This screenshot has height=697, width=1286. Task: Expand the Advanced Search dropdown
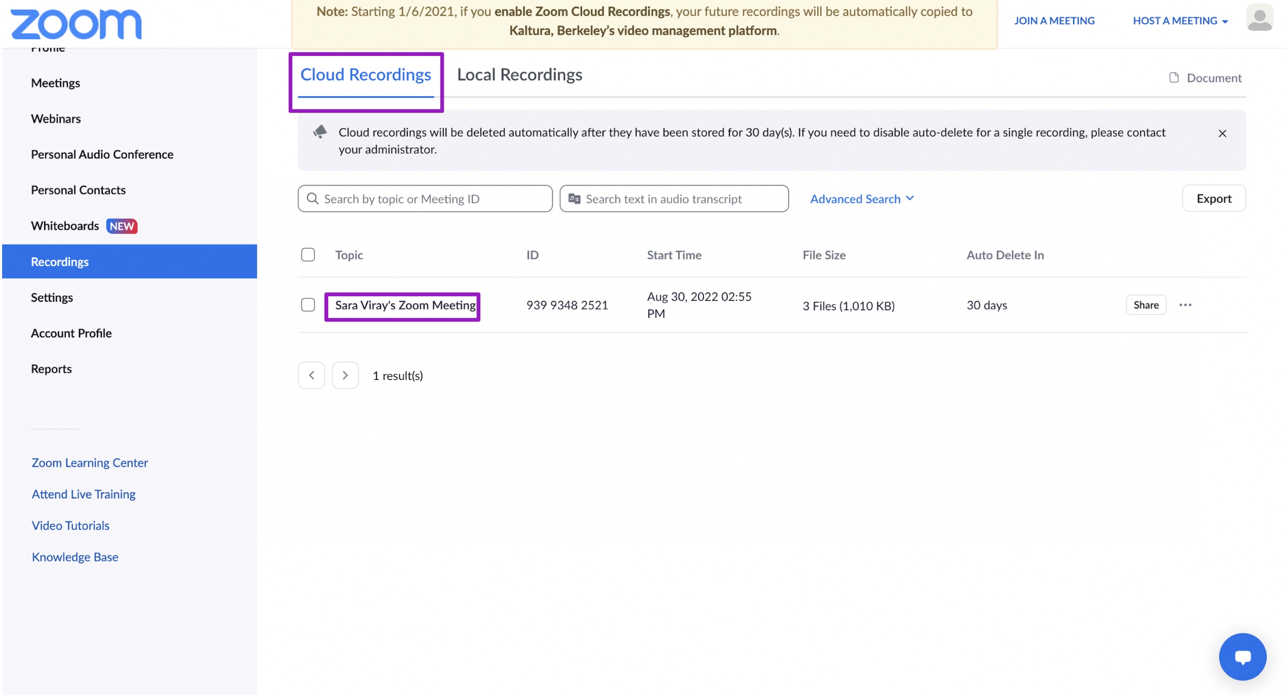[862, 198]
